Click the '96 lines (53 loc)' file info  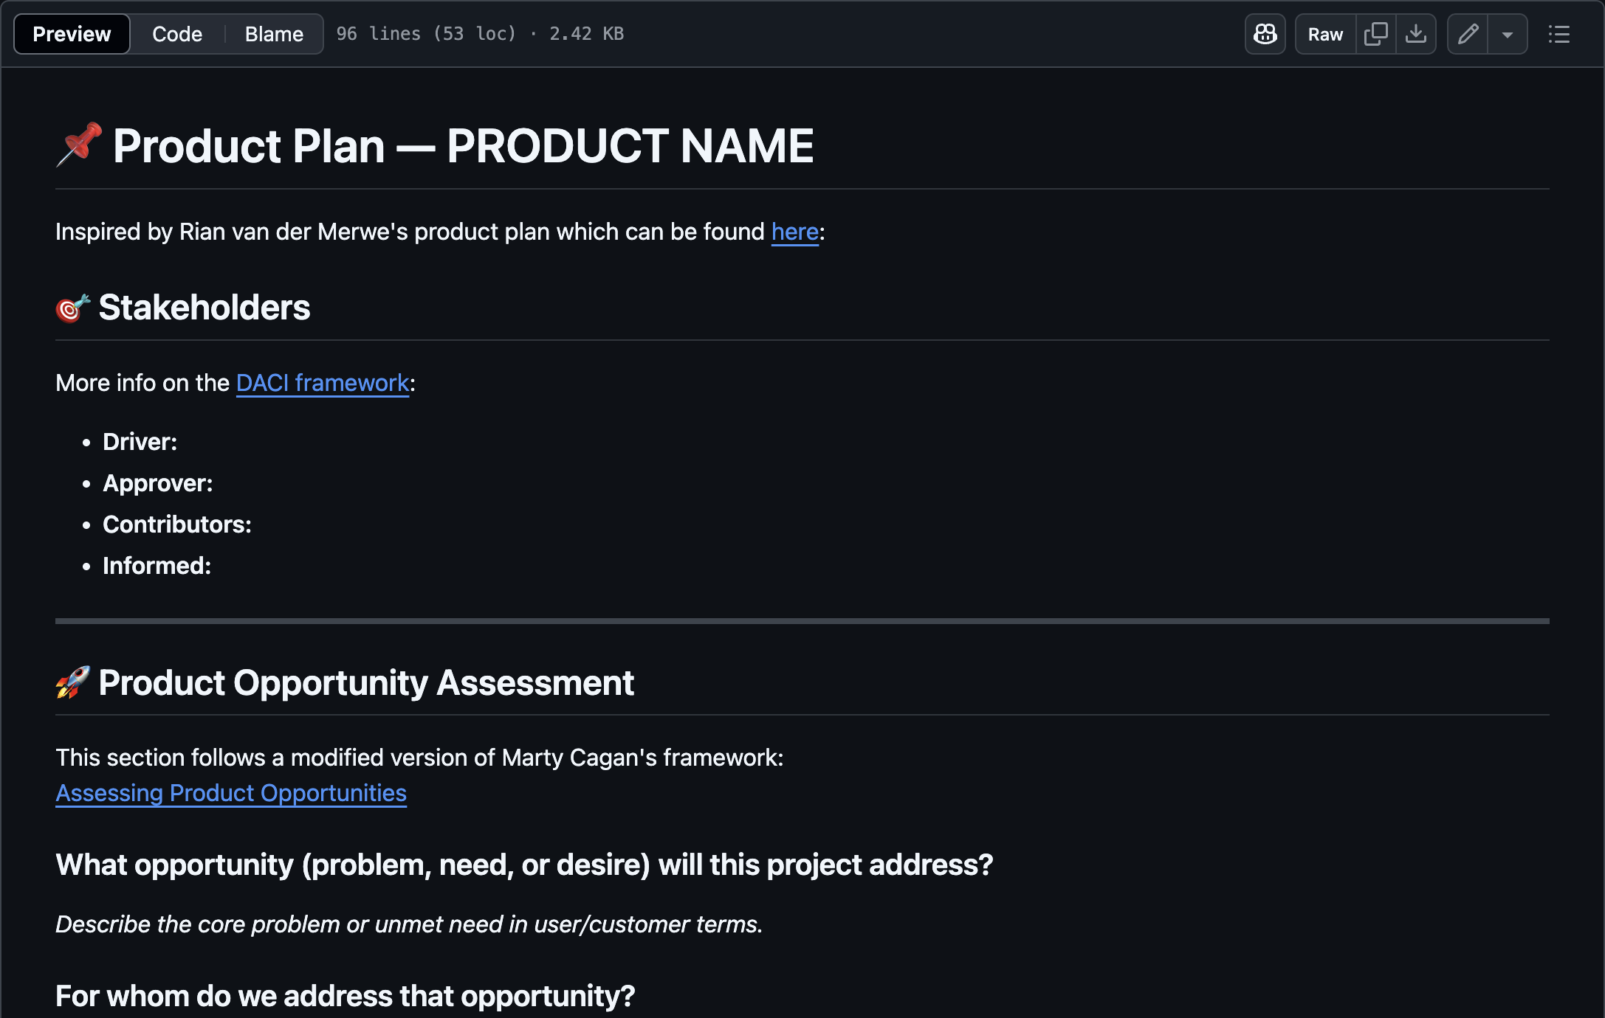tap(426, 34)
